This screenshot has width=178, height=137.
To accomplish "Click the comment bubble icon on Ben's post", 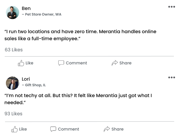I will coord(61,63).
